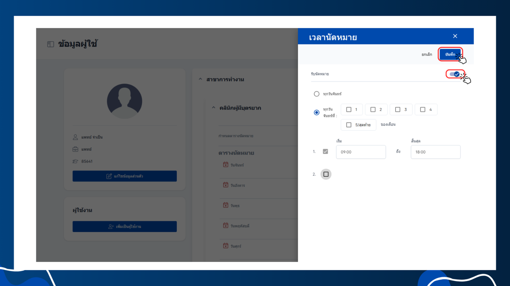Toggle the รับนัดหมาย switch
The height and width of the screenshot is (286, 510).
(x=455, y=74)
